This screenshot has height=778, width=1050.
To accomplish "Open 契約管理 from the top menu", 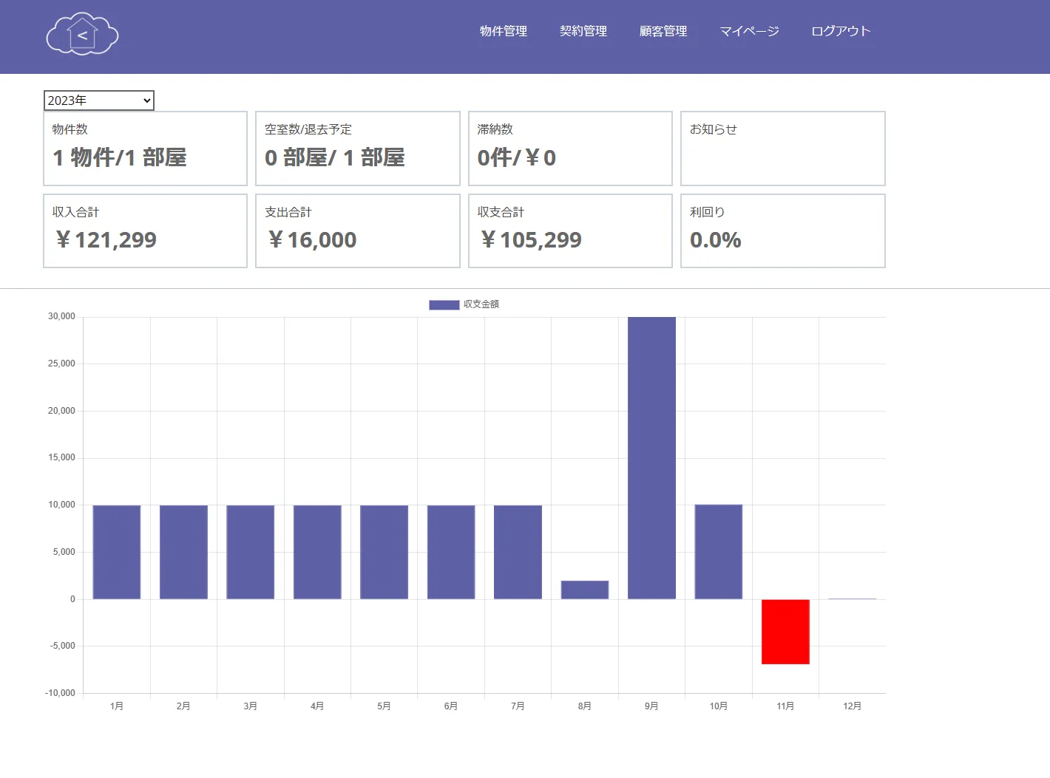I will tap(583, 31).
